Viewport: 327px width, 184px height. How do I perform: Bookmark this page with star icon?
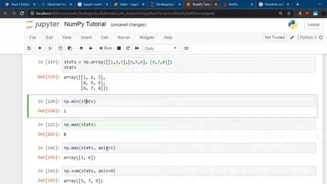(x=289, y=13)
